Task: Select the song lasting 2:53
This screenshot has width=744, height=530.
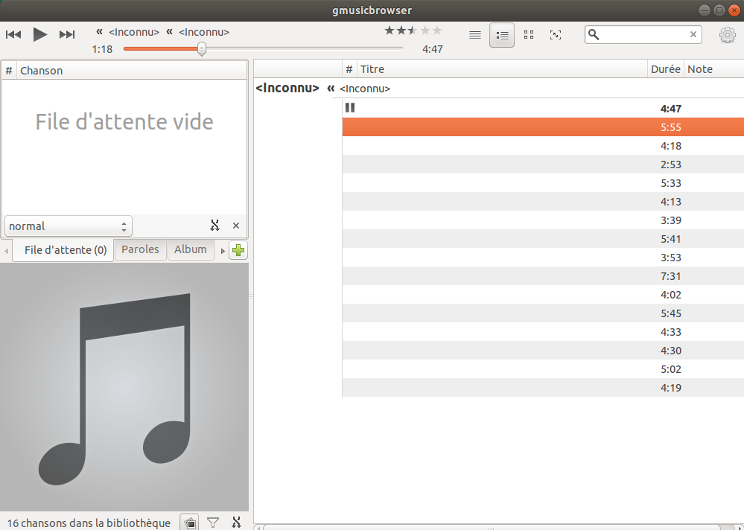Action: pyautogui.click(x=543, y=165)
